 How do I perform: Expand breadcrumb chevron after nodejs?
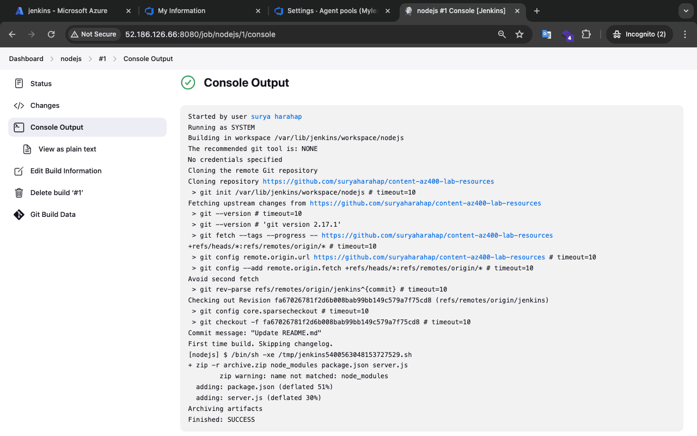click(x=90, y=59)
